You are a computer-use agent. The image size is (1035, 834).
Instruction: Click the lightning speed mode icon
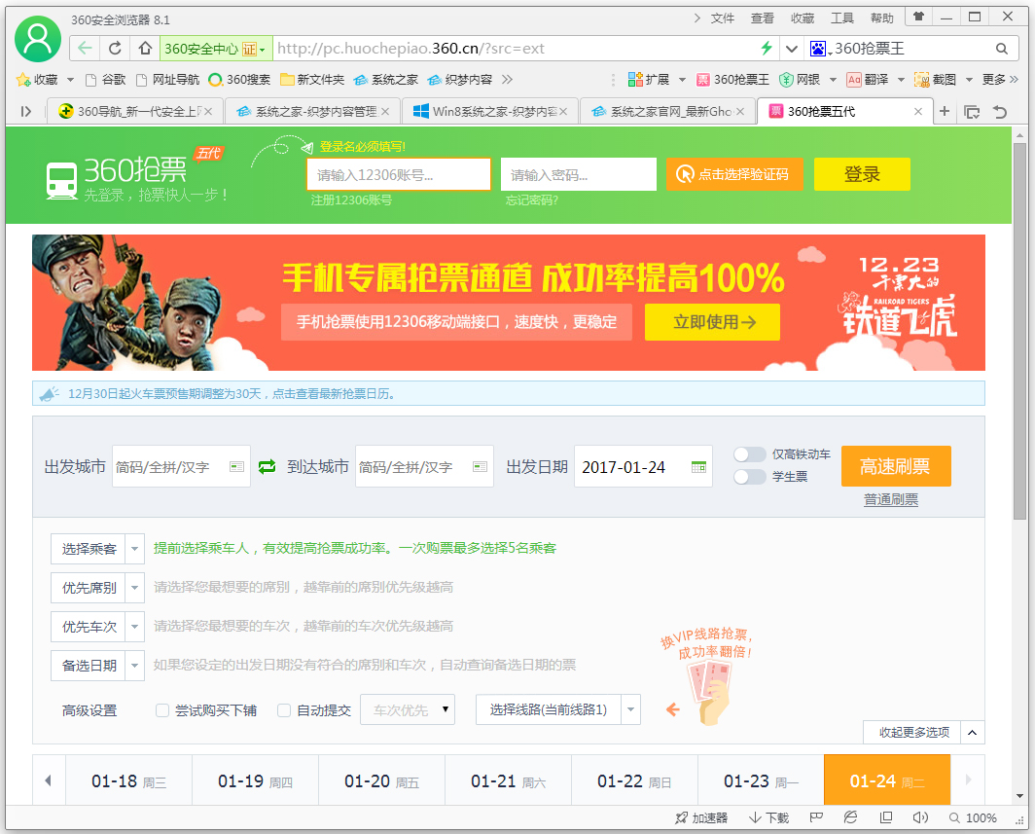click(x=767, y=49)
